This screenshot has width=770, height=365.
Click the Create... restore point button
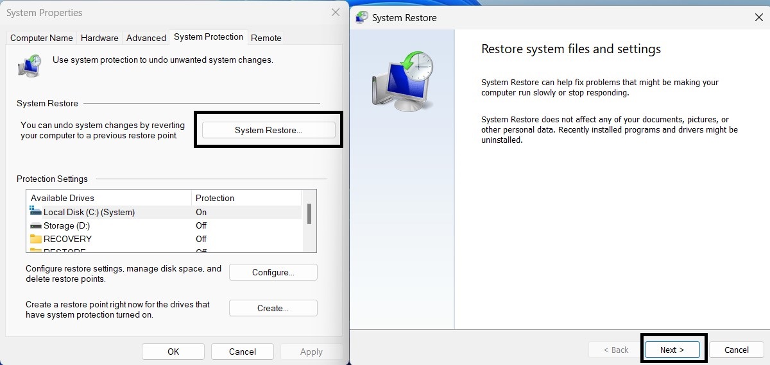point(273,308)
